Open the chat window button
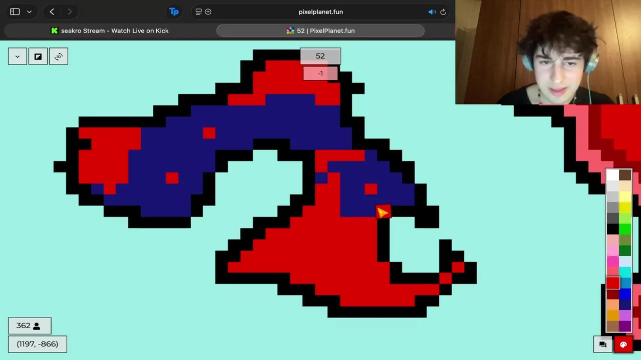 point(603,344)
